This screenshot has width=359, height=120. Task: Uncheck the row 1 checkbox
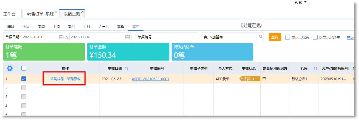pos(24,79)
